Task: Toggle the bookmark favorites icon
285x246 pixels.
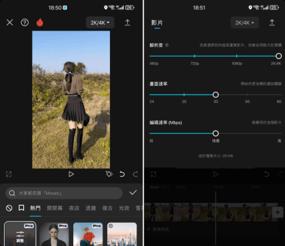Action: (x=21, y=208)
